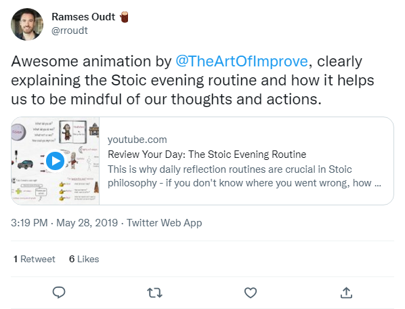Click the reply speech bubble icon
Image resolution: width=405 pixels, height=309 pixels.
click(59, 293)
